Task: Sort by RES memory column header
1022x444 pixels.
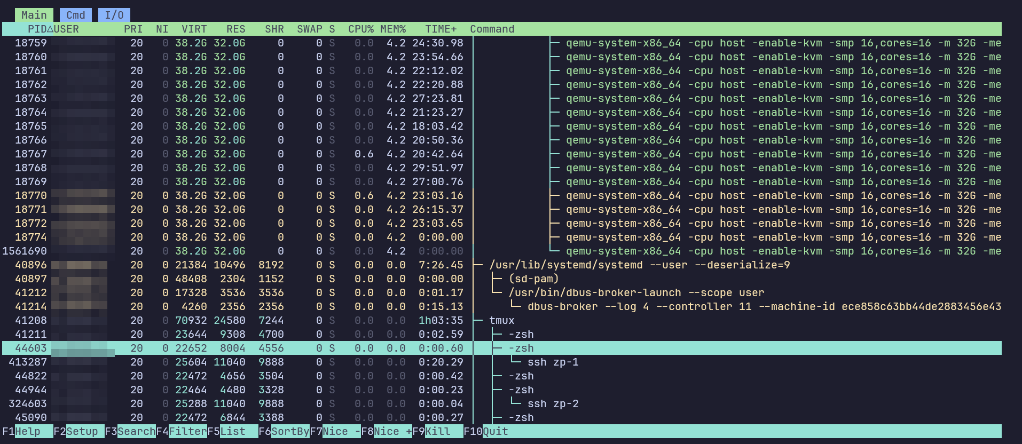Action: point(235,29)
